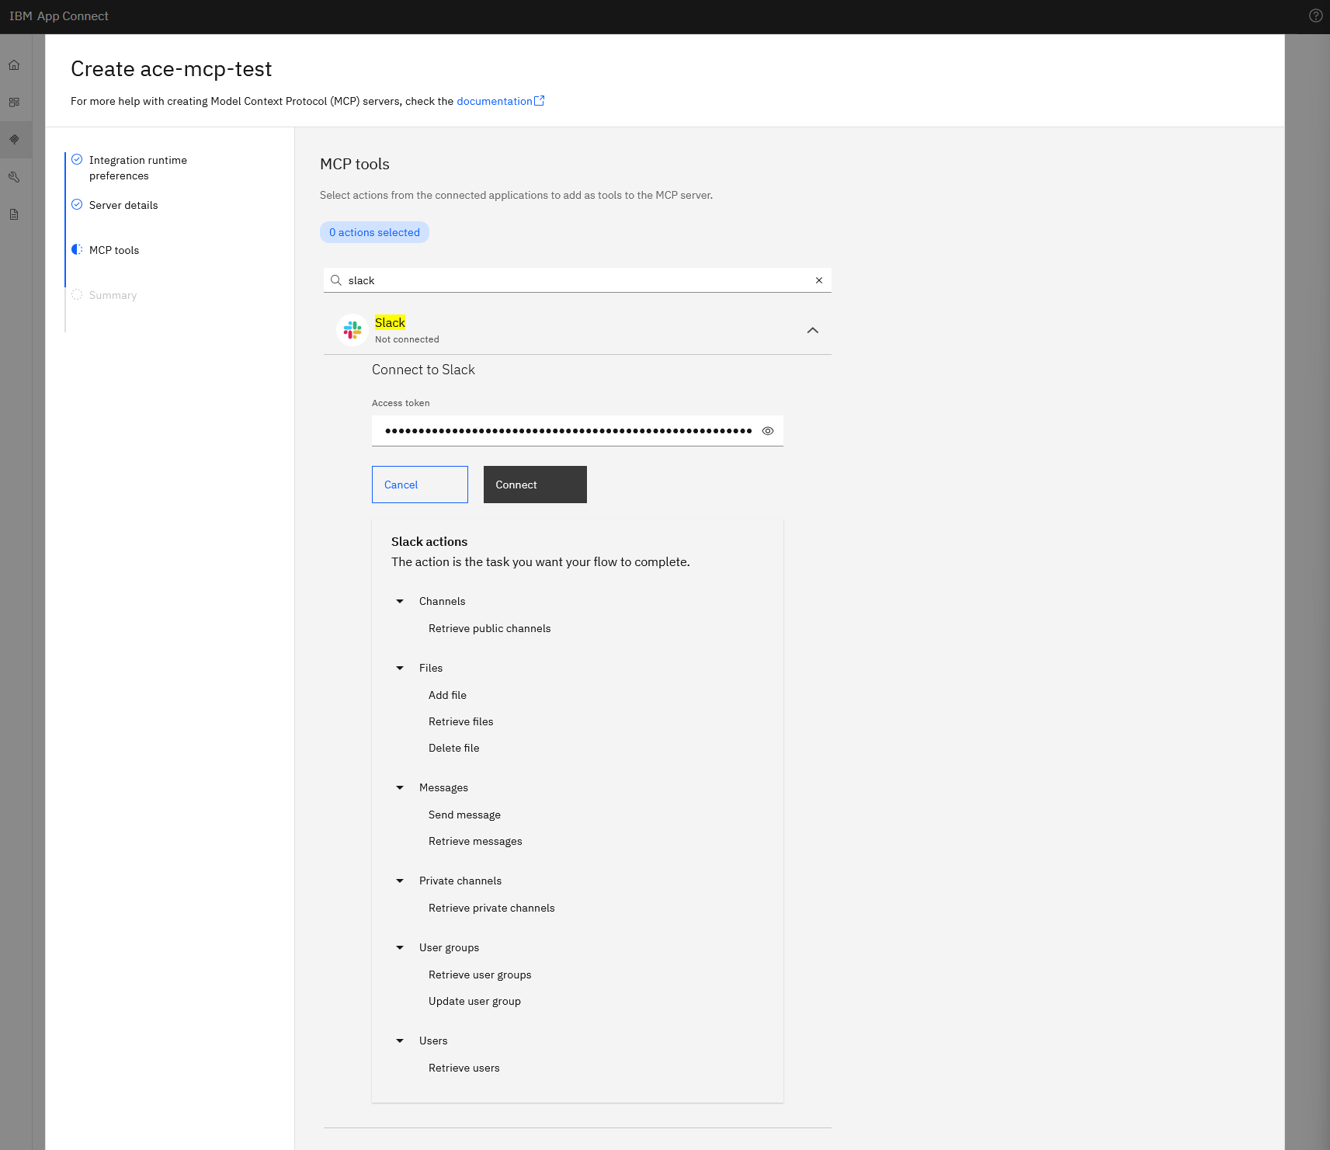The image size is (1330, 1150).
Task: Collapse the Channels action group
Action: point(400,601)
